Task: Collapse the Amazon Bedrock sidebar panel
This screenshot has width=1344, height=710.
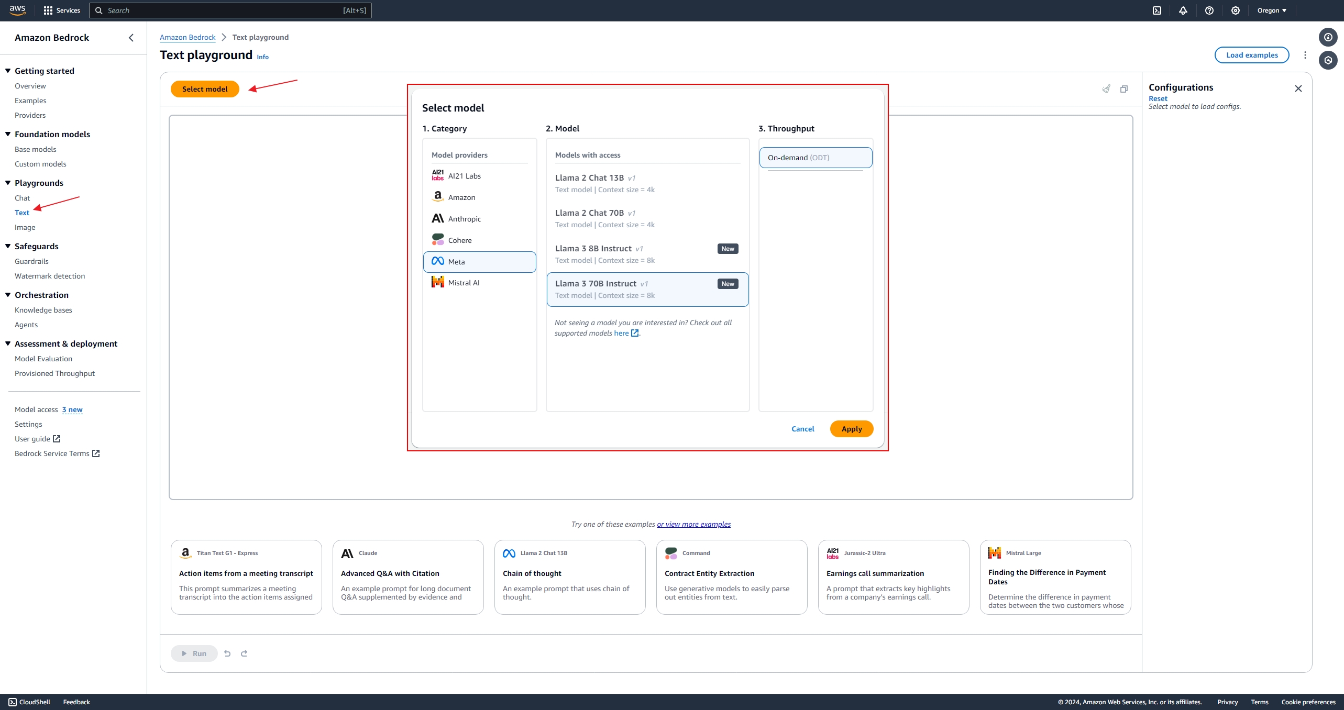Action: tap(131, 38)
